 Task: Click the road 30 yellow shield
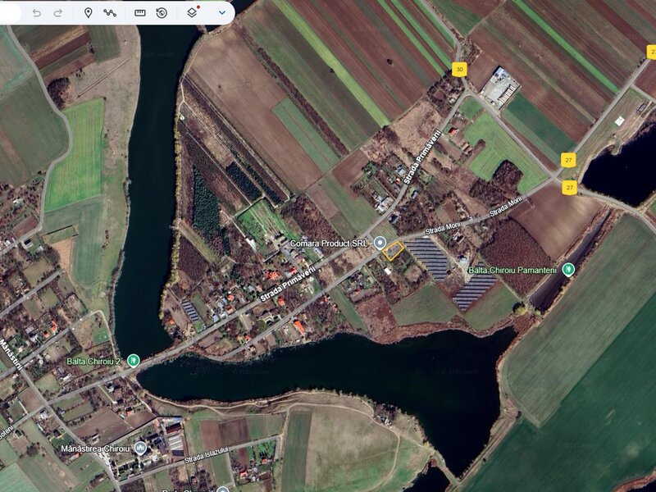tap(459, 70)
